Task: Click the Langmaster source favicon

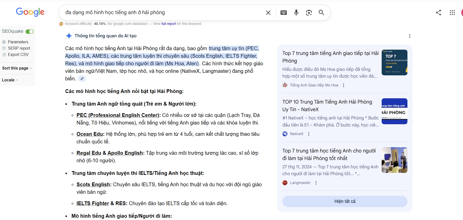Action: pos(285,183)
